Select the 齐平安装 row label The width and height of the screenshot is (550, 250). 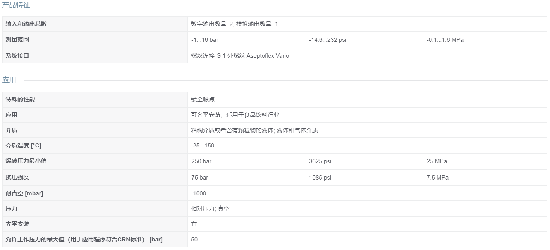point(17,224)
